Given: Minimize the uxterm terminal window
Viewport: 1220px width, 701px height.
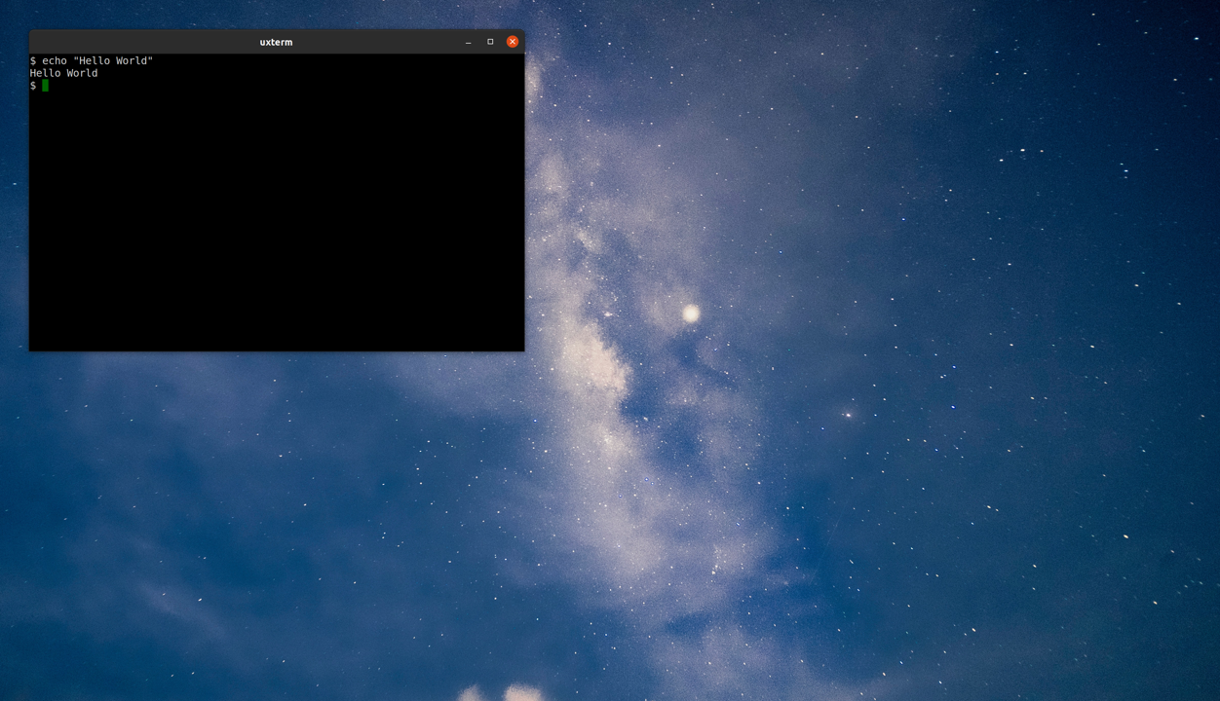Looking at the screenshot, I should pos(469,42).
